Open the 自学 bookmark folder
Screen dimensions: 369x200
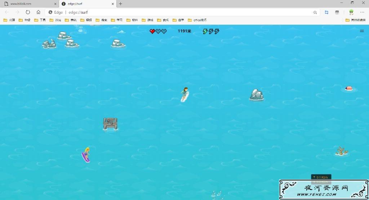click(x=178, y=20)
